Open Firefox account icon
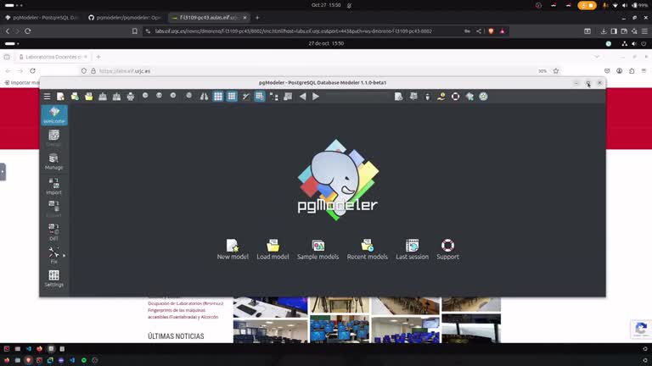 click(619, 71)
